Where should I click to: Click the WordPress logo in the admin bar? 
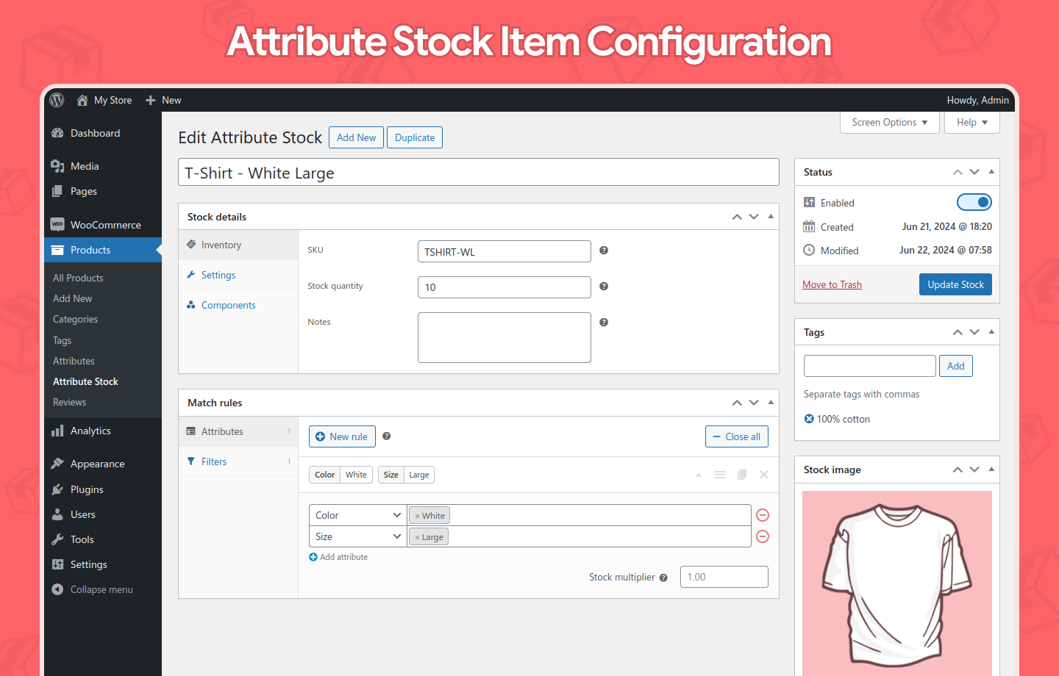[56, 100]
